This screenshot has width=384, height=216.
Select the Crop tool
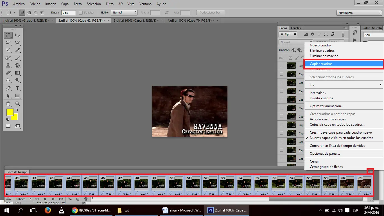(8, 50)
